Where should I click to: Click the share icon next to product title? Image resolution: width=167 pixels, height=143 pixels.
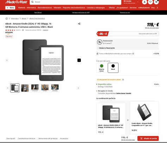[x=79, y=24]
